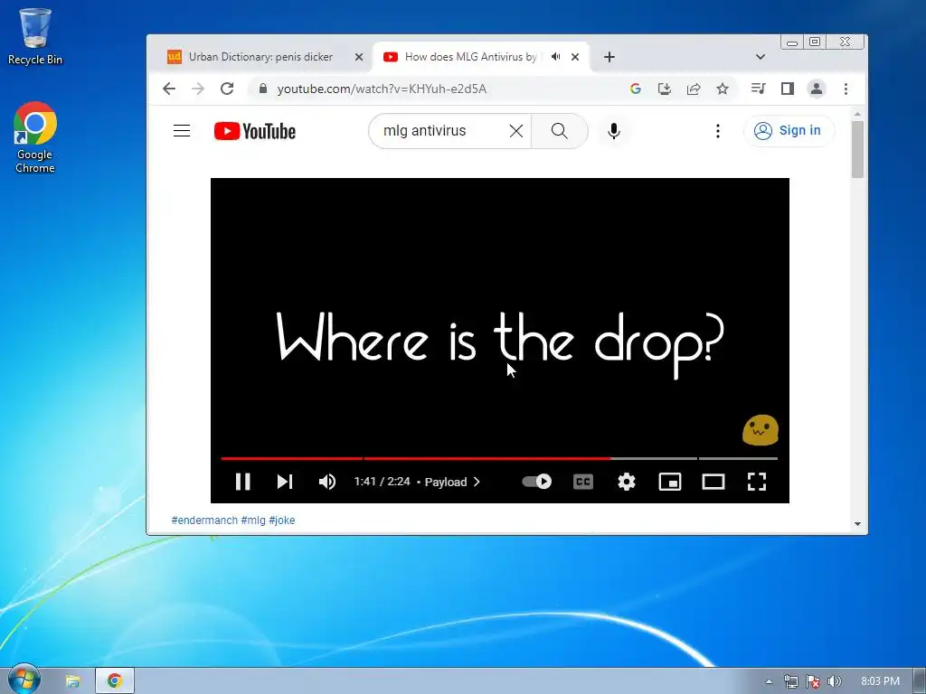This screenshot has height=694, width=926.
Task: Open media controls in Chrome toolbar
Action: 759,89
